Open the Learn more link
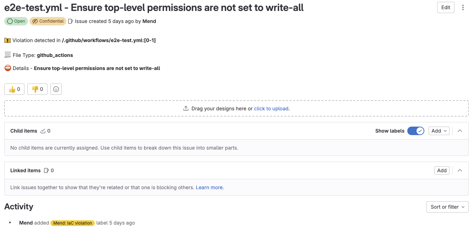Image resolution: width=474 pixels, height=232 pixels. [209, 187]
